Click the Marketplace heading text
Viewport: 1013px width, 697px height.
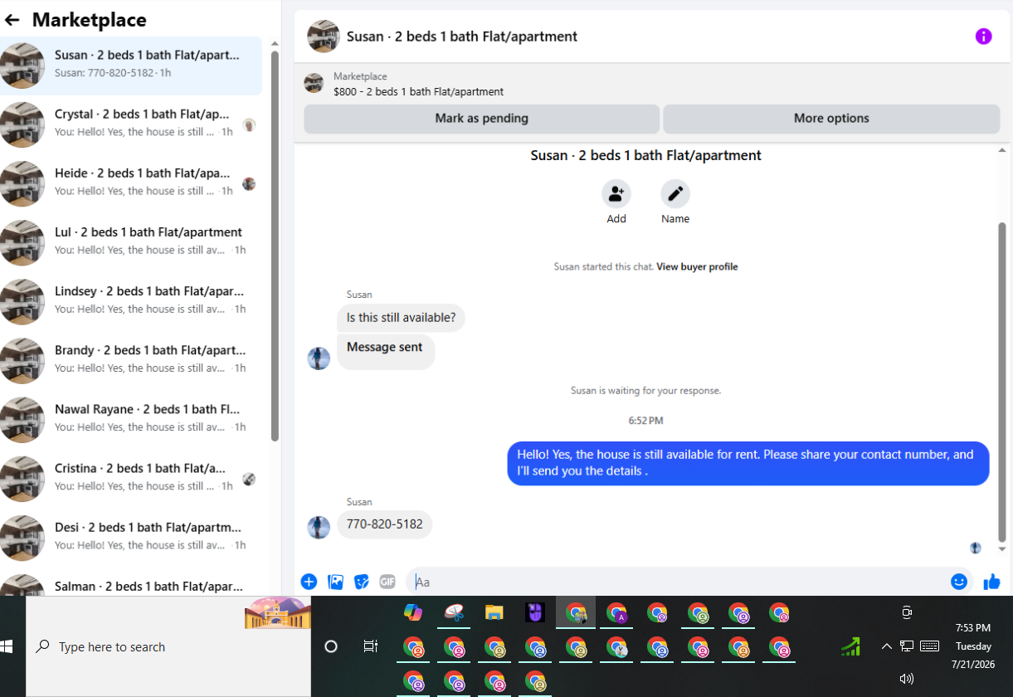[x=90, y=20]
